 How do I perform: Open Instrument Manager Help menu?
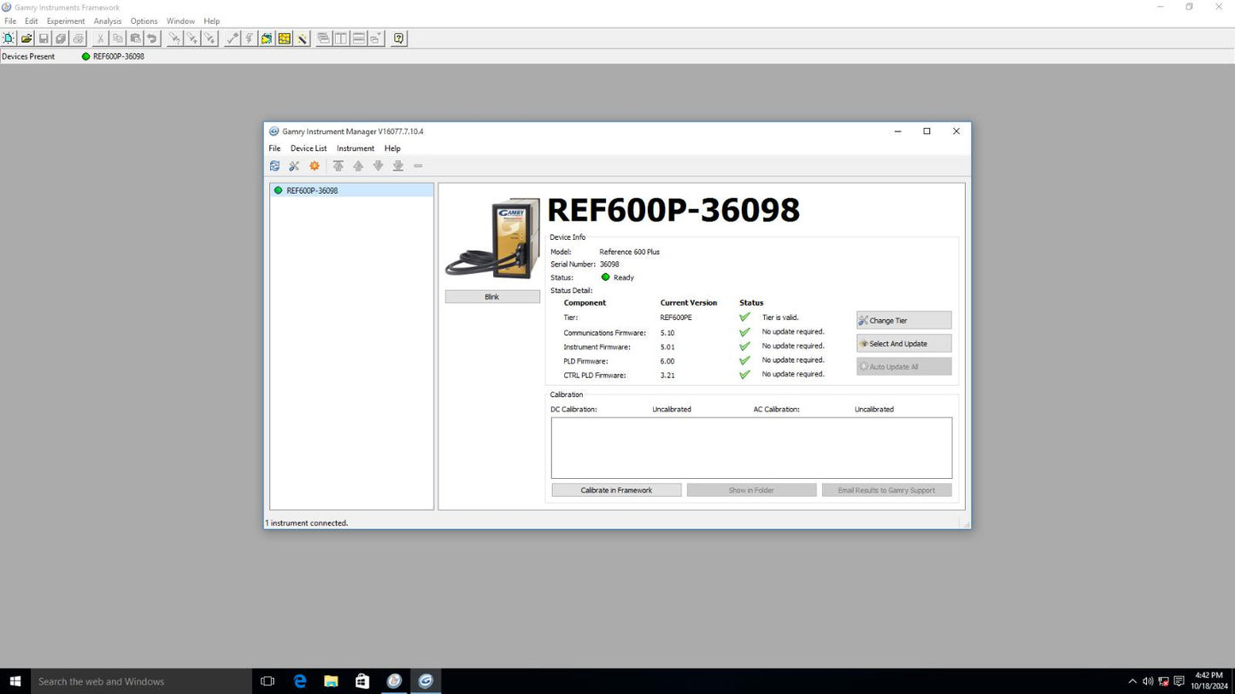click(x=392, y=149)
